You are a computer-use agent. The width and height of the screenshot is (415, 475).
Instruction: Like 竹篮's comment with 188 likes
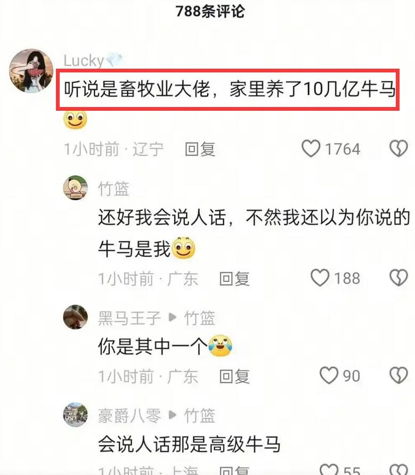tap(320, 278)
